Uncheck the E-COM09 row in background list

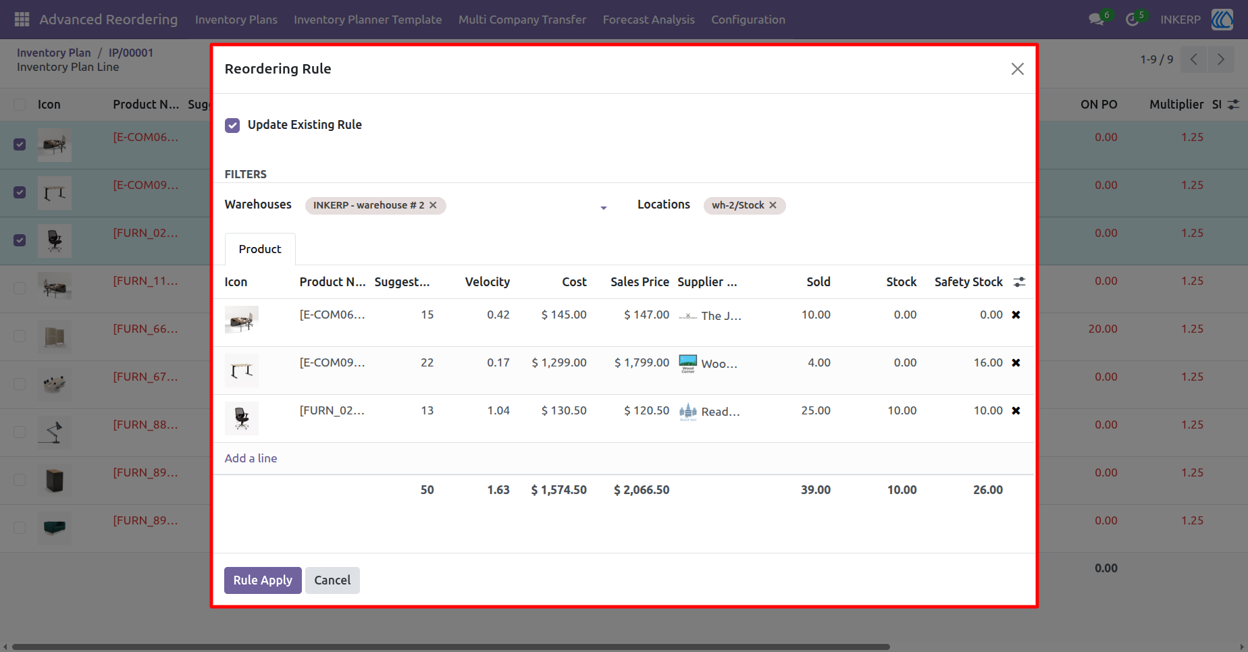(x=20, y=192)
